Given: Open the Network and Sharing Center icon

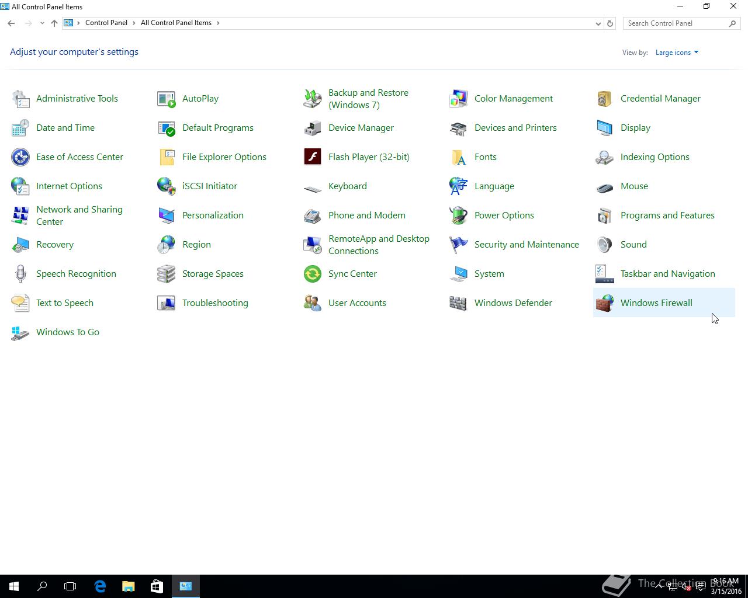Looking at the screenshot, I should [20, 215].
